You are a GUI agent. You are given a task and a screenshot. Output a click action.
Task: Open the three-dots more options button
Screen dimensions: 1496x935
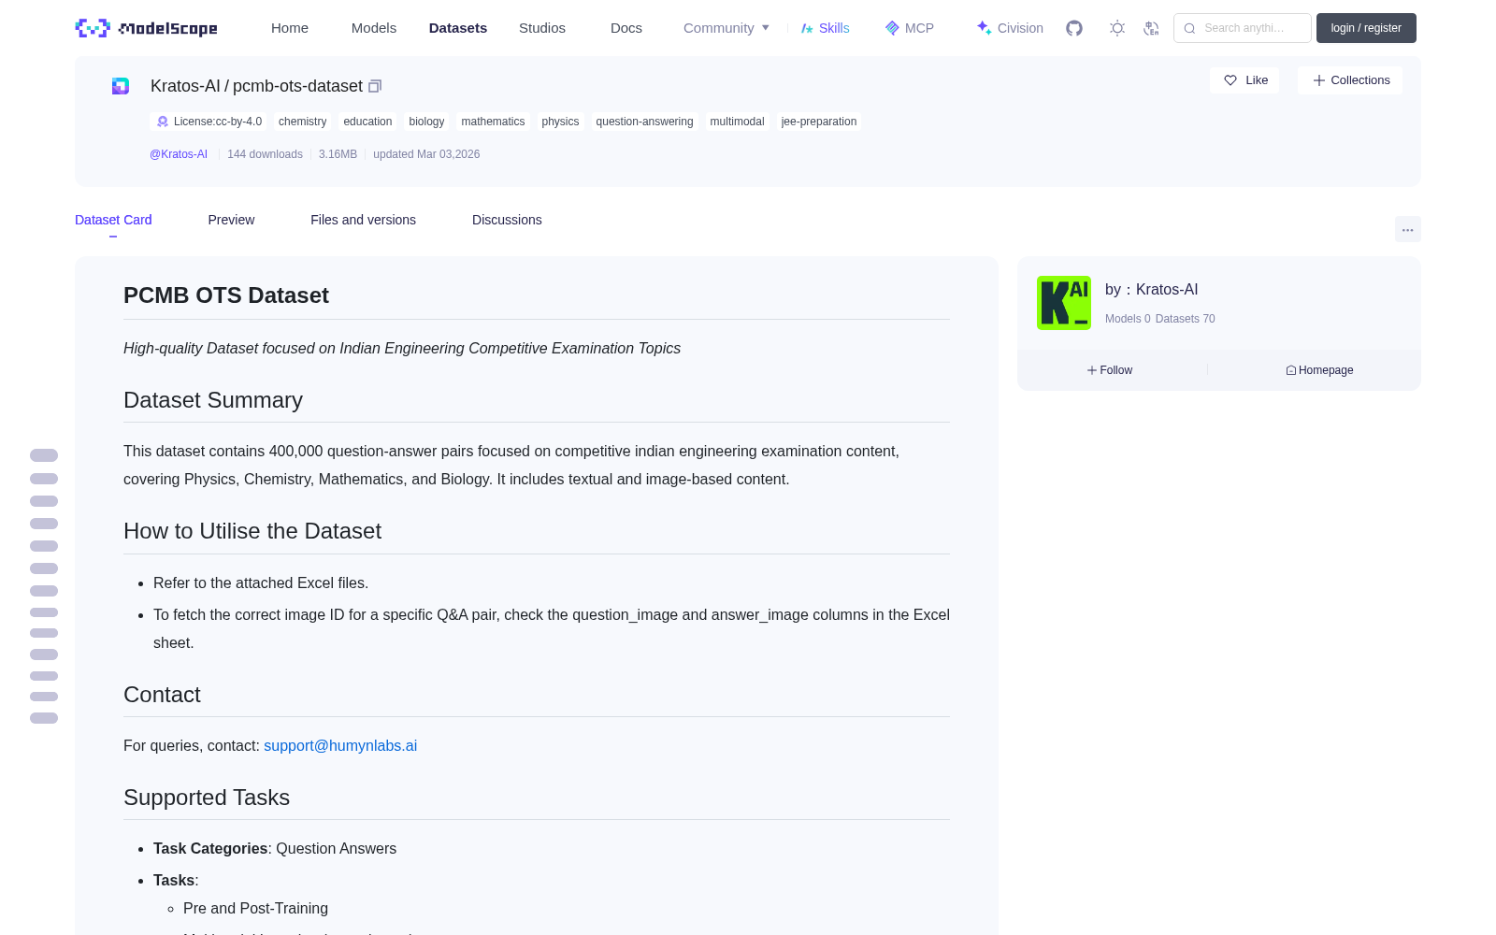[1408, 229]
